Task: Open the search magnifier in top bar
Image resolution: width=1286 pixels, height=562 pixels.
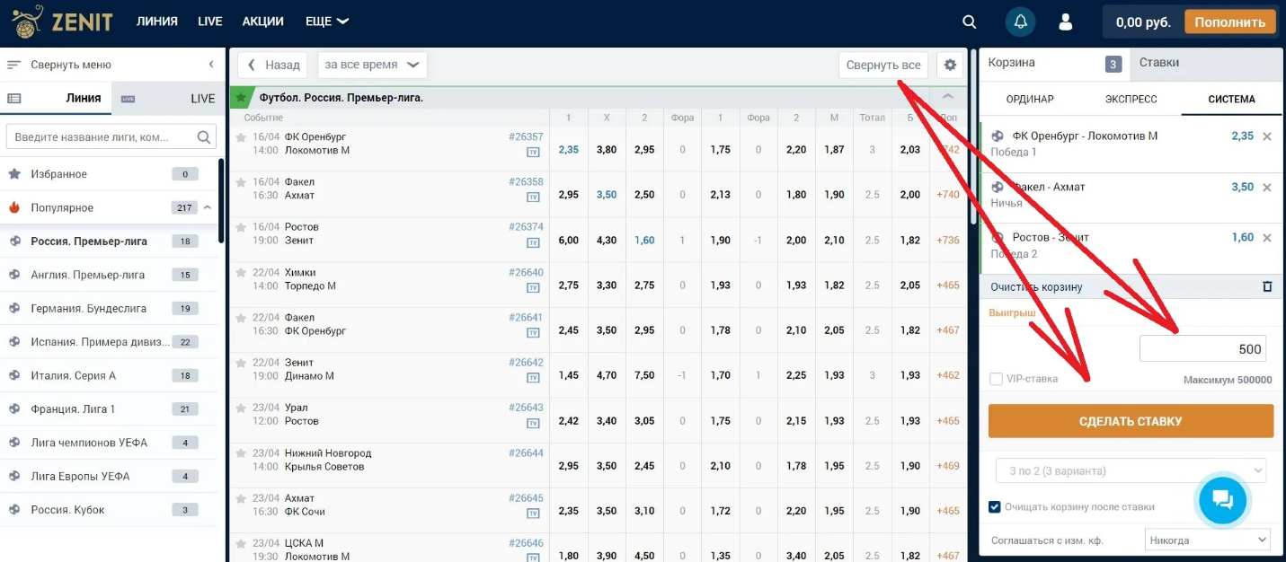Action: [969, 22]
